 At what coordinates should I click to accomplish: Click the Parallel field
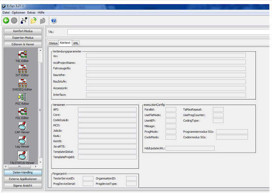tap(171, 110)
